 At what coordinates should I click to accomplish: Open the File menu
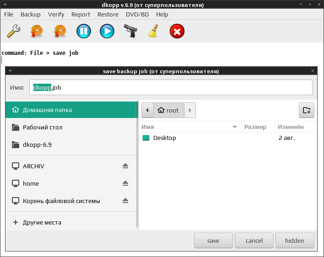click(x=9, y=15)
